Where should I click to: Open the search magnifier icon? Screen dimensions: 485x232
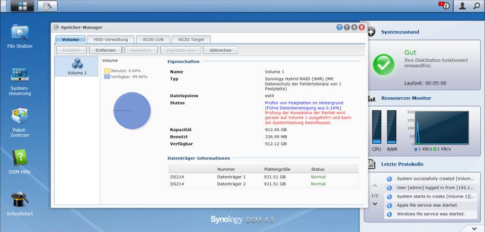477,6
